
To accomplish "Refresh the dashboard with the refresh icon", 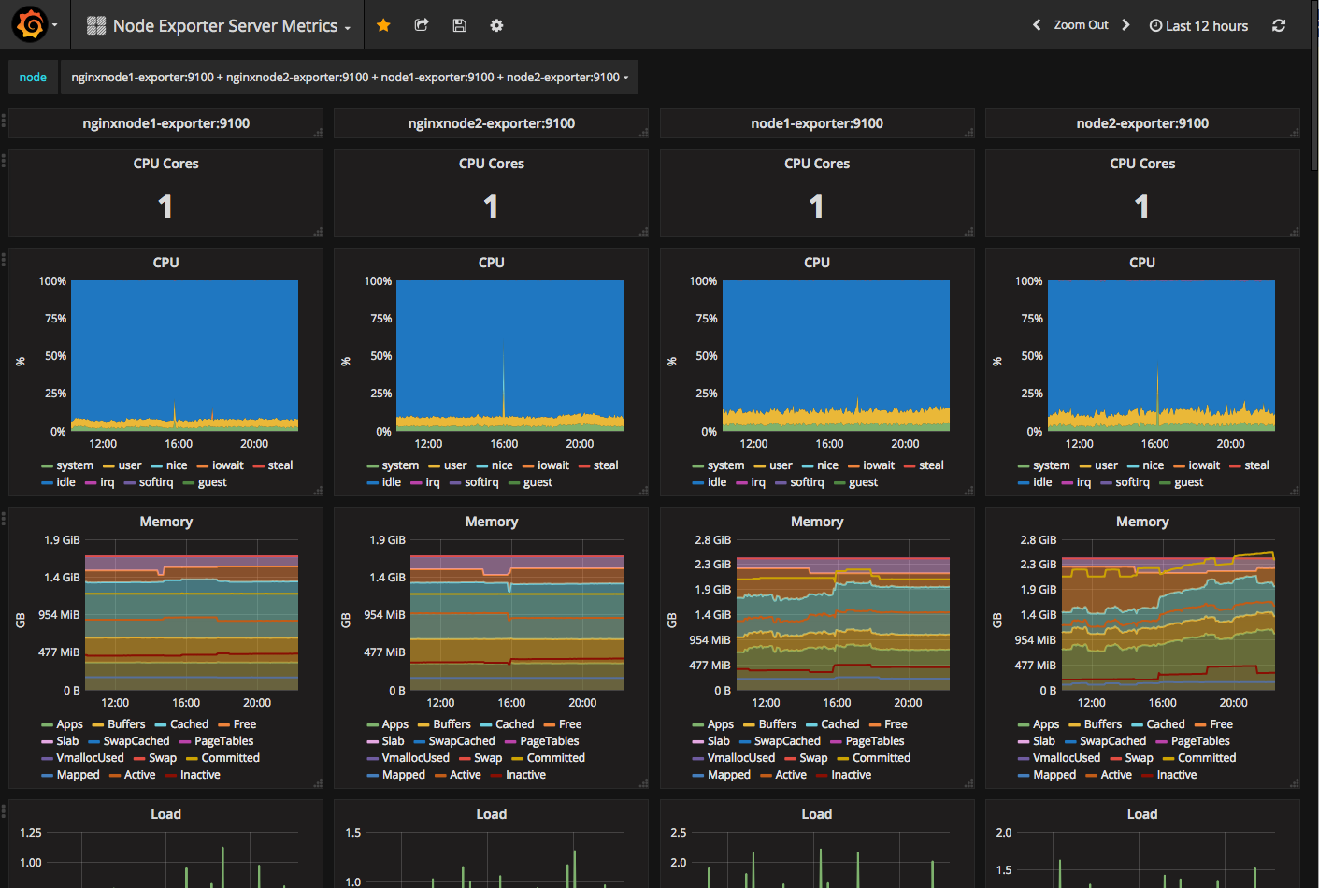I will [1279, 25].
